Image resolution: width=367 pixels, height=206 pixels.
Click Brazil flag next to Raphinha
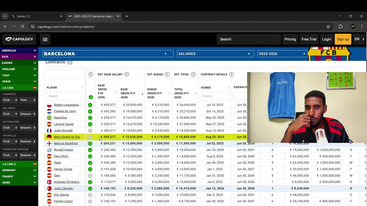(x=49, y=118)
